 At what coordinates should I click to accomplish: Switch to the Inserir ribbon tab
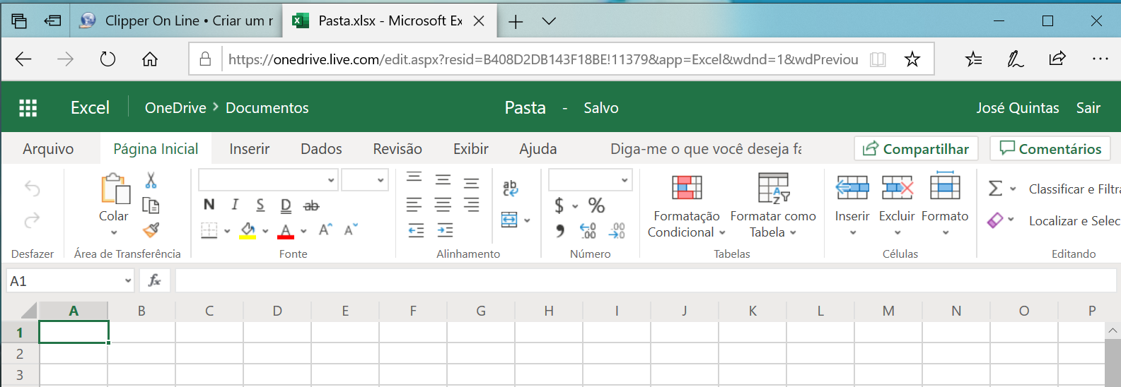[249, 149]
